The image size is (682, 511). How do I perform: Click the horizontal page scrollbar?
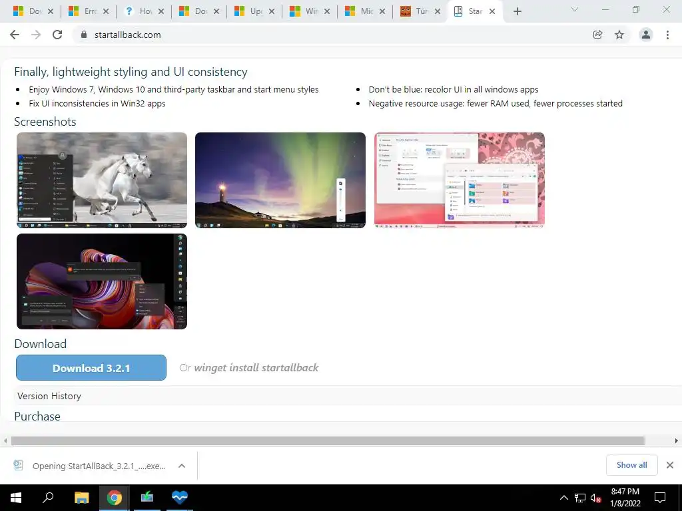coord(328,440)
